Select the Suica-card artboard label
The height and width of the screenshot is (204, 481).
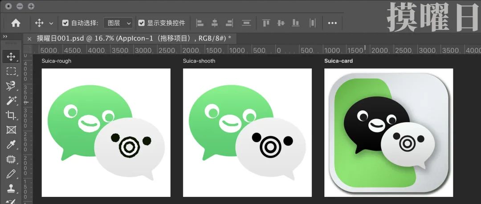[x=338, y=61]
